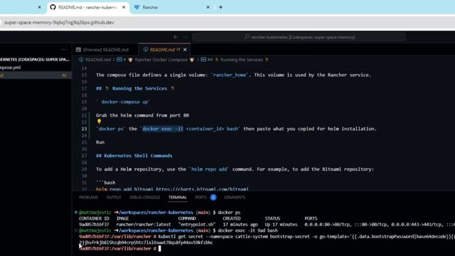Select the Terminal panel tab
The image size is (455, 256).
(x=178, y=198)
